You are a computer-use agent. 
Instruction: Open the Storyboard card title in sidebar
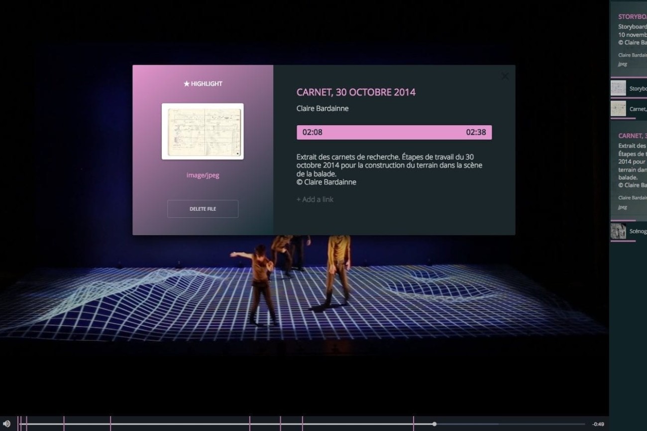coord(632,17)
